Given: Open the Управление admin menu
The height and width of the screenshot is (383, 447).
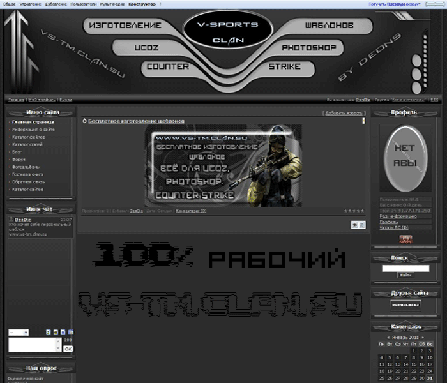Looking at the screenshot, I should pyautogui.click(x=30, y=4).
